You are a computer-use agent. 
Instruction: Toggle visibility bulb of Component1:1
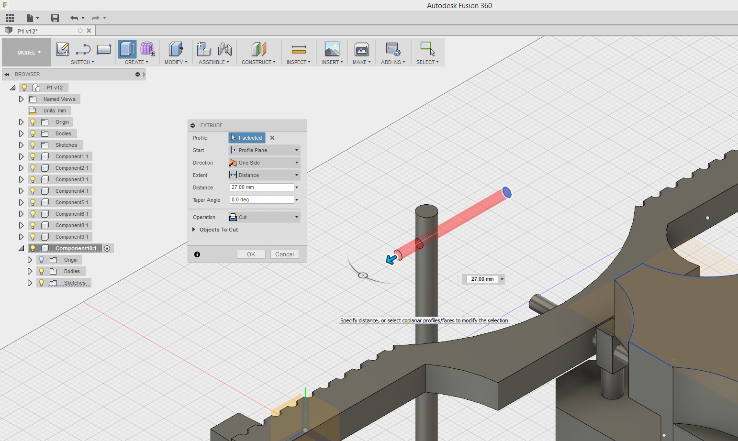click(x=33, y=156)
